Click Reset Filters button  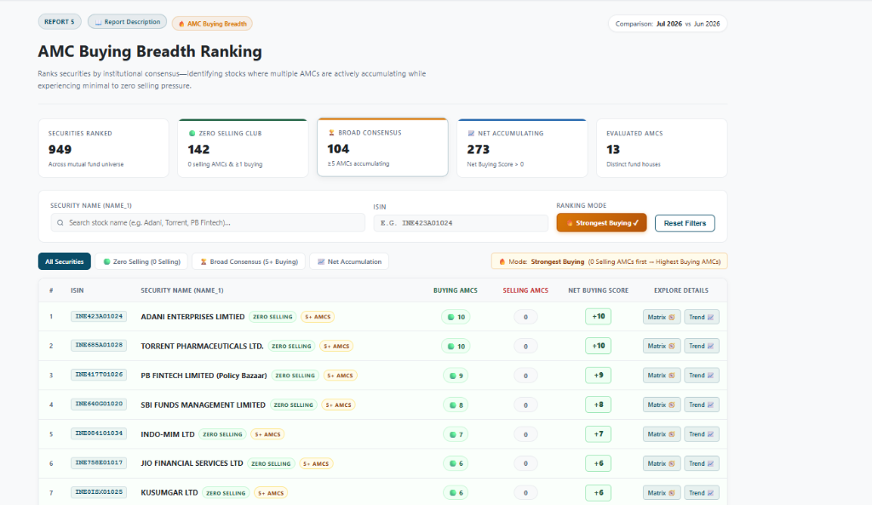click(685, 223)
